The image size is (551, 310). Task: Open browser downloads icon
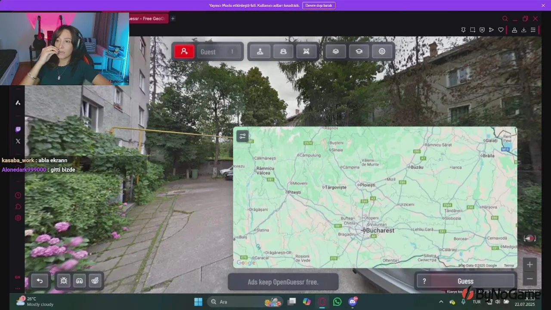click(x=524, y=30)
